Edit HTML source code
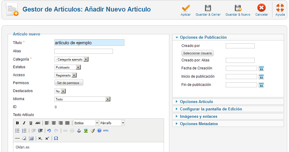 106,131
